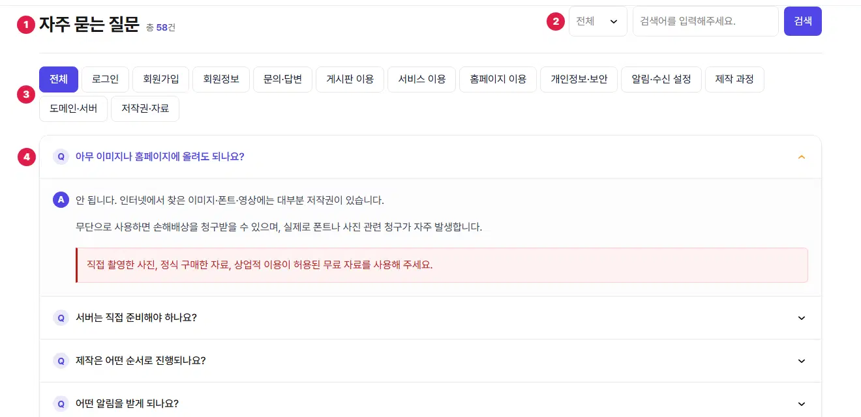This screenshot has width=861, height=417.
Task: Click Q icon beside 어떤 알림을 받게 question
Action: [x=61, y=404]
